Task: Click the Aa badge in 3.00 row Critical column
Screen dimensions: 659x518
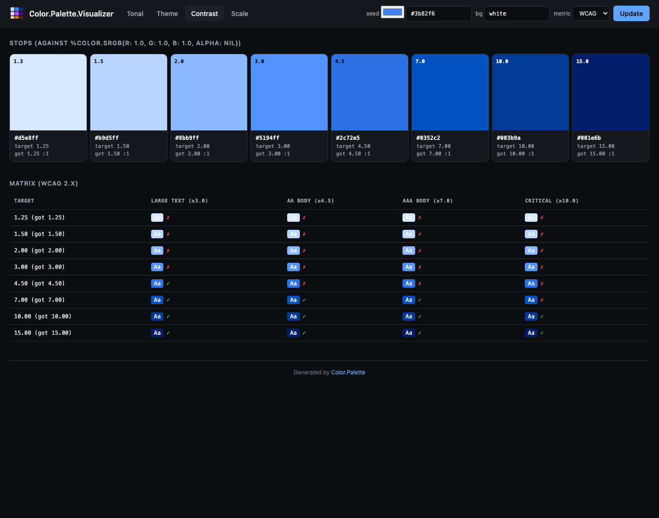Action: click(531, 267)
